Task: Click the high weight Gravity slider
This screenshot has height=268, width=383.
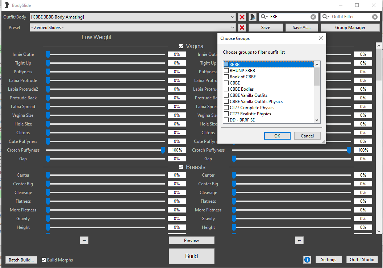Action: tap(291, 219)
